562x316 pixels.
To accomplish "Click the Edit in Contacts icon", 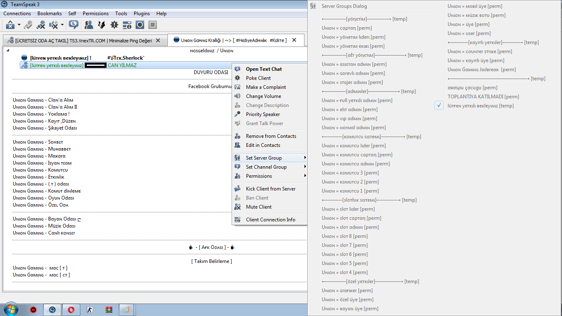I will coord(237,145).
